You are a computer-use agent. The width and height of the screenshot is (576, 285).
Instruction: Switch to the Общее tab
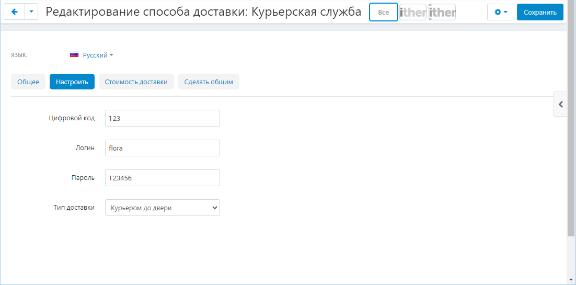pos(28,82)
